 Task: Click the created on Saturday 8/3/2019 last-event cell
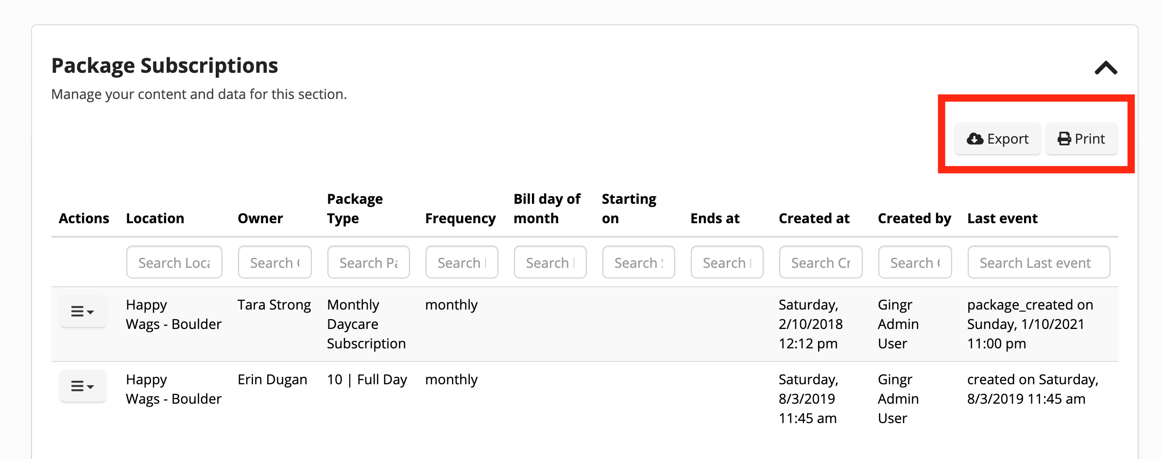(1033, 389)
